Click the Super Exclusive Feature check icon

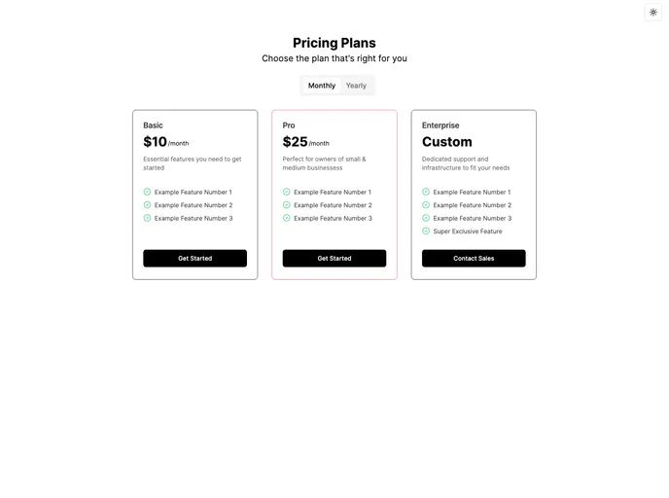[x=426, y=231]
